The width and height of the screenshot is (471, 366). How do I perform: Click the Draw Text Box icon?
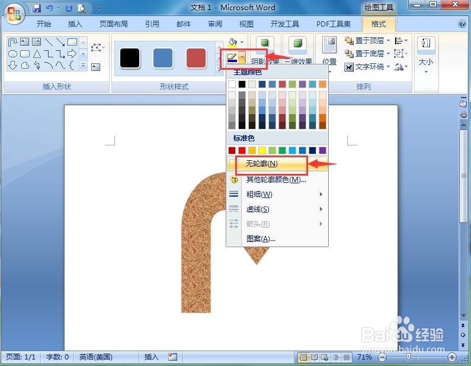[95, 67]
